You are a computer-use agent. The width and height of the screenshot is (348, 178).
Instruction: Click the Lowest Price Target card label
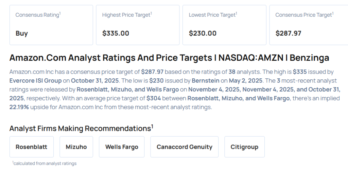coord(212,15)
